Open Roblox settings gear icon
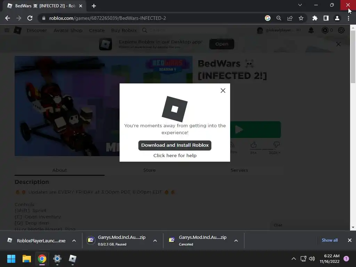 pos(341,30)
